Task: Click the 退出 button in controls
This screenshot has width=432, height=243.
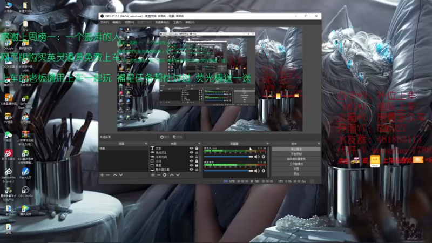Action: pos(296,173)
